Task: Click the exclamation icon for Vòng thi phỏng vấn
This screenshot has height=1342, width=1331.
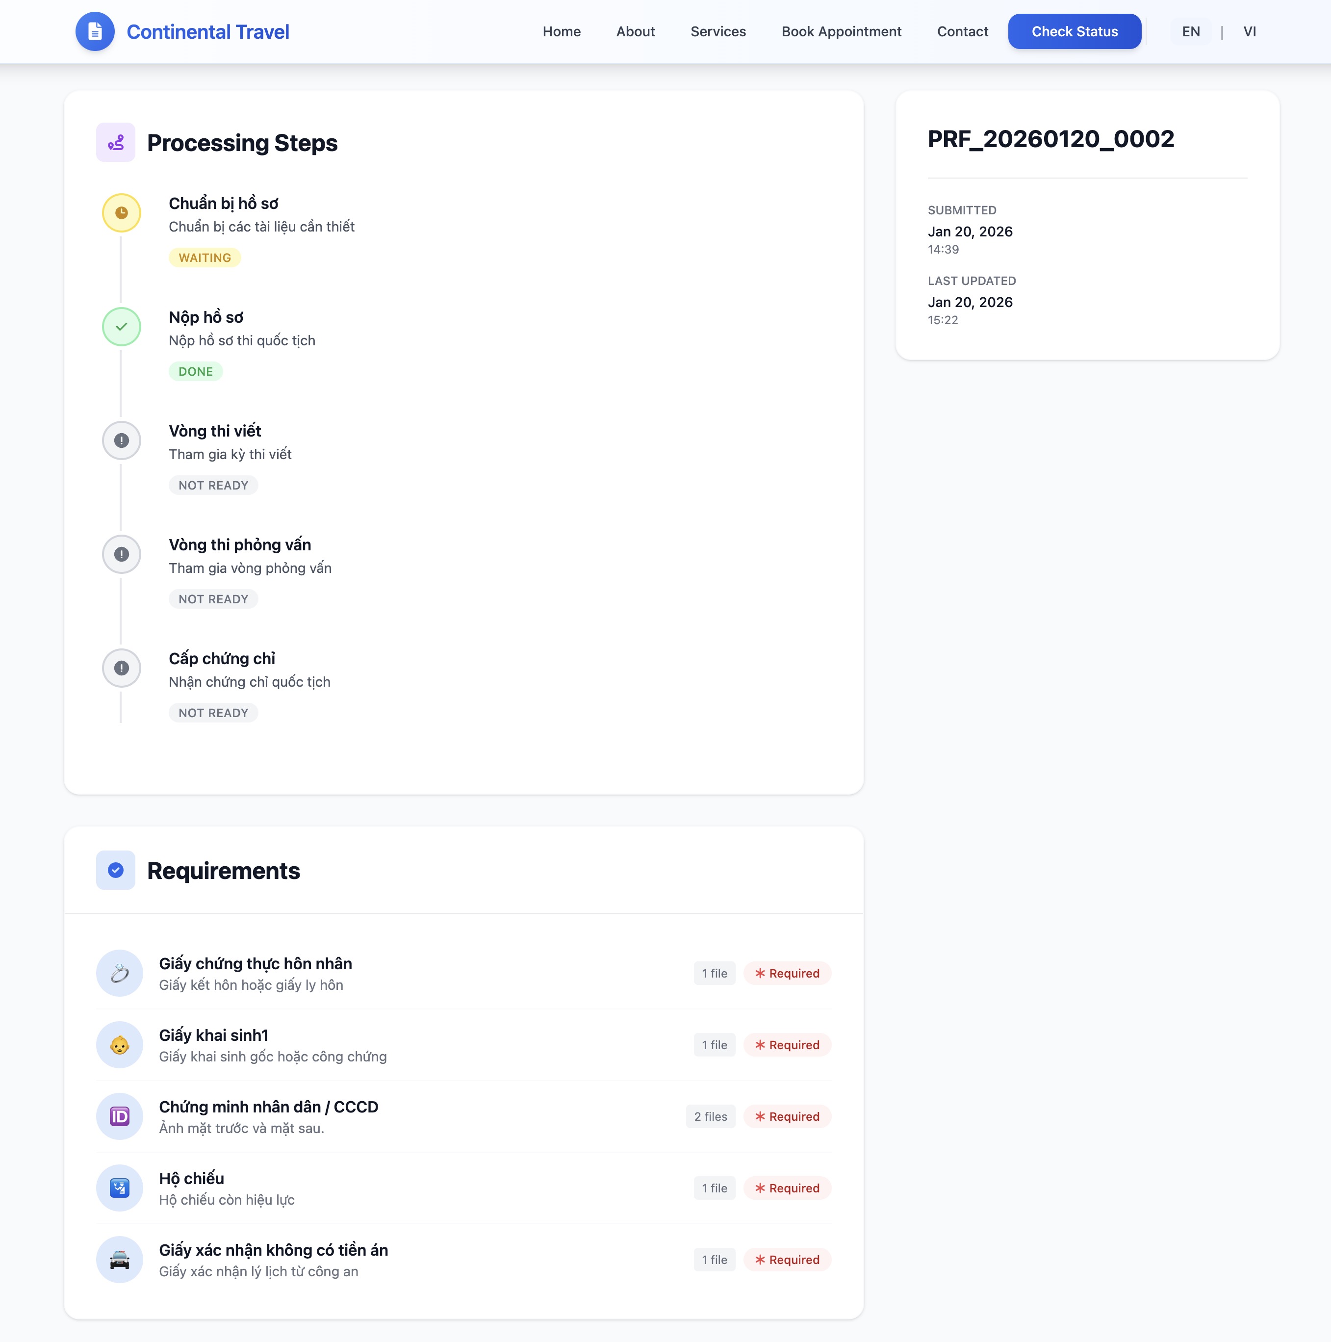Action: point(122,554)
